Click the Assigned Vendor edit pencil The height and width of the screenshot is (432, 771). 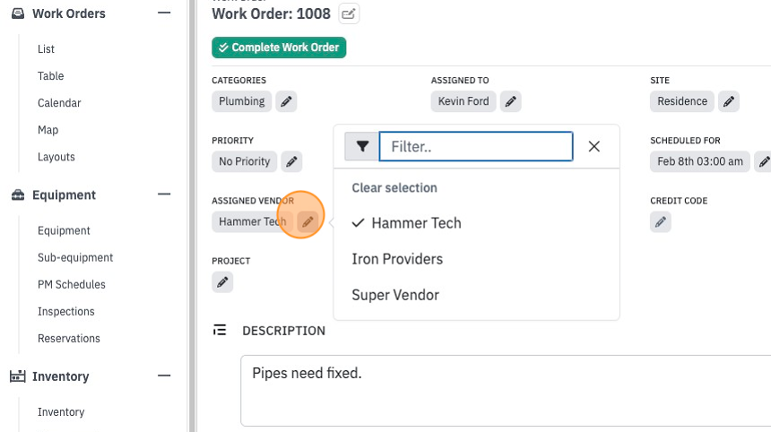click(x=308, y=222)
